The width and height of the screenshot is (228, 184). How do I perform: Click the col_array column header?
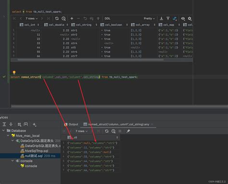[143, 25]
